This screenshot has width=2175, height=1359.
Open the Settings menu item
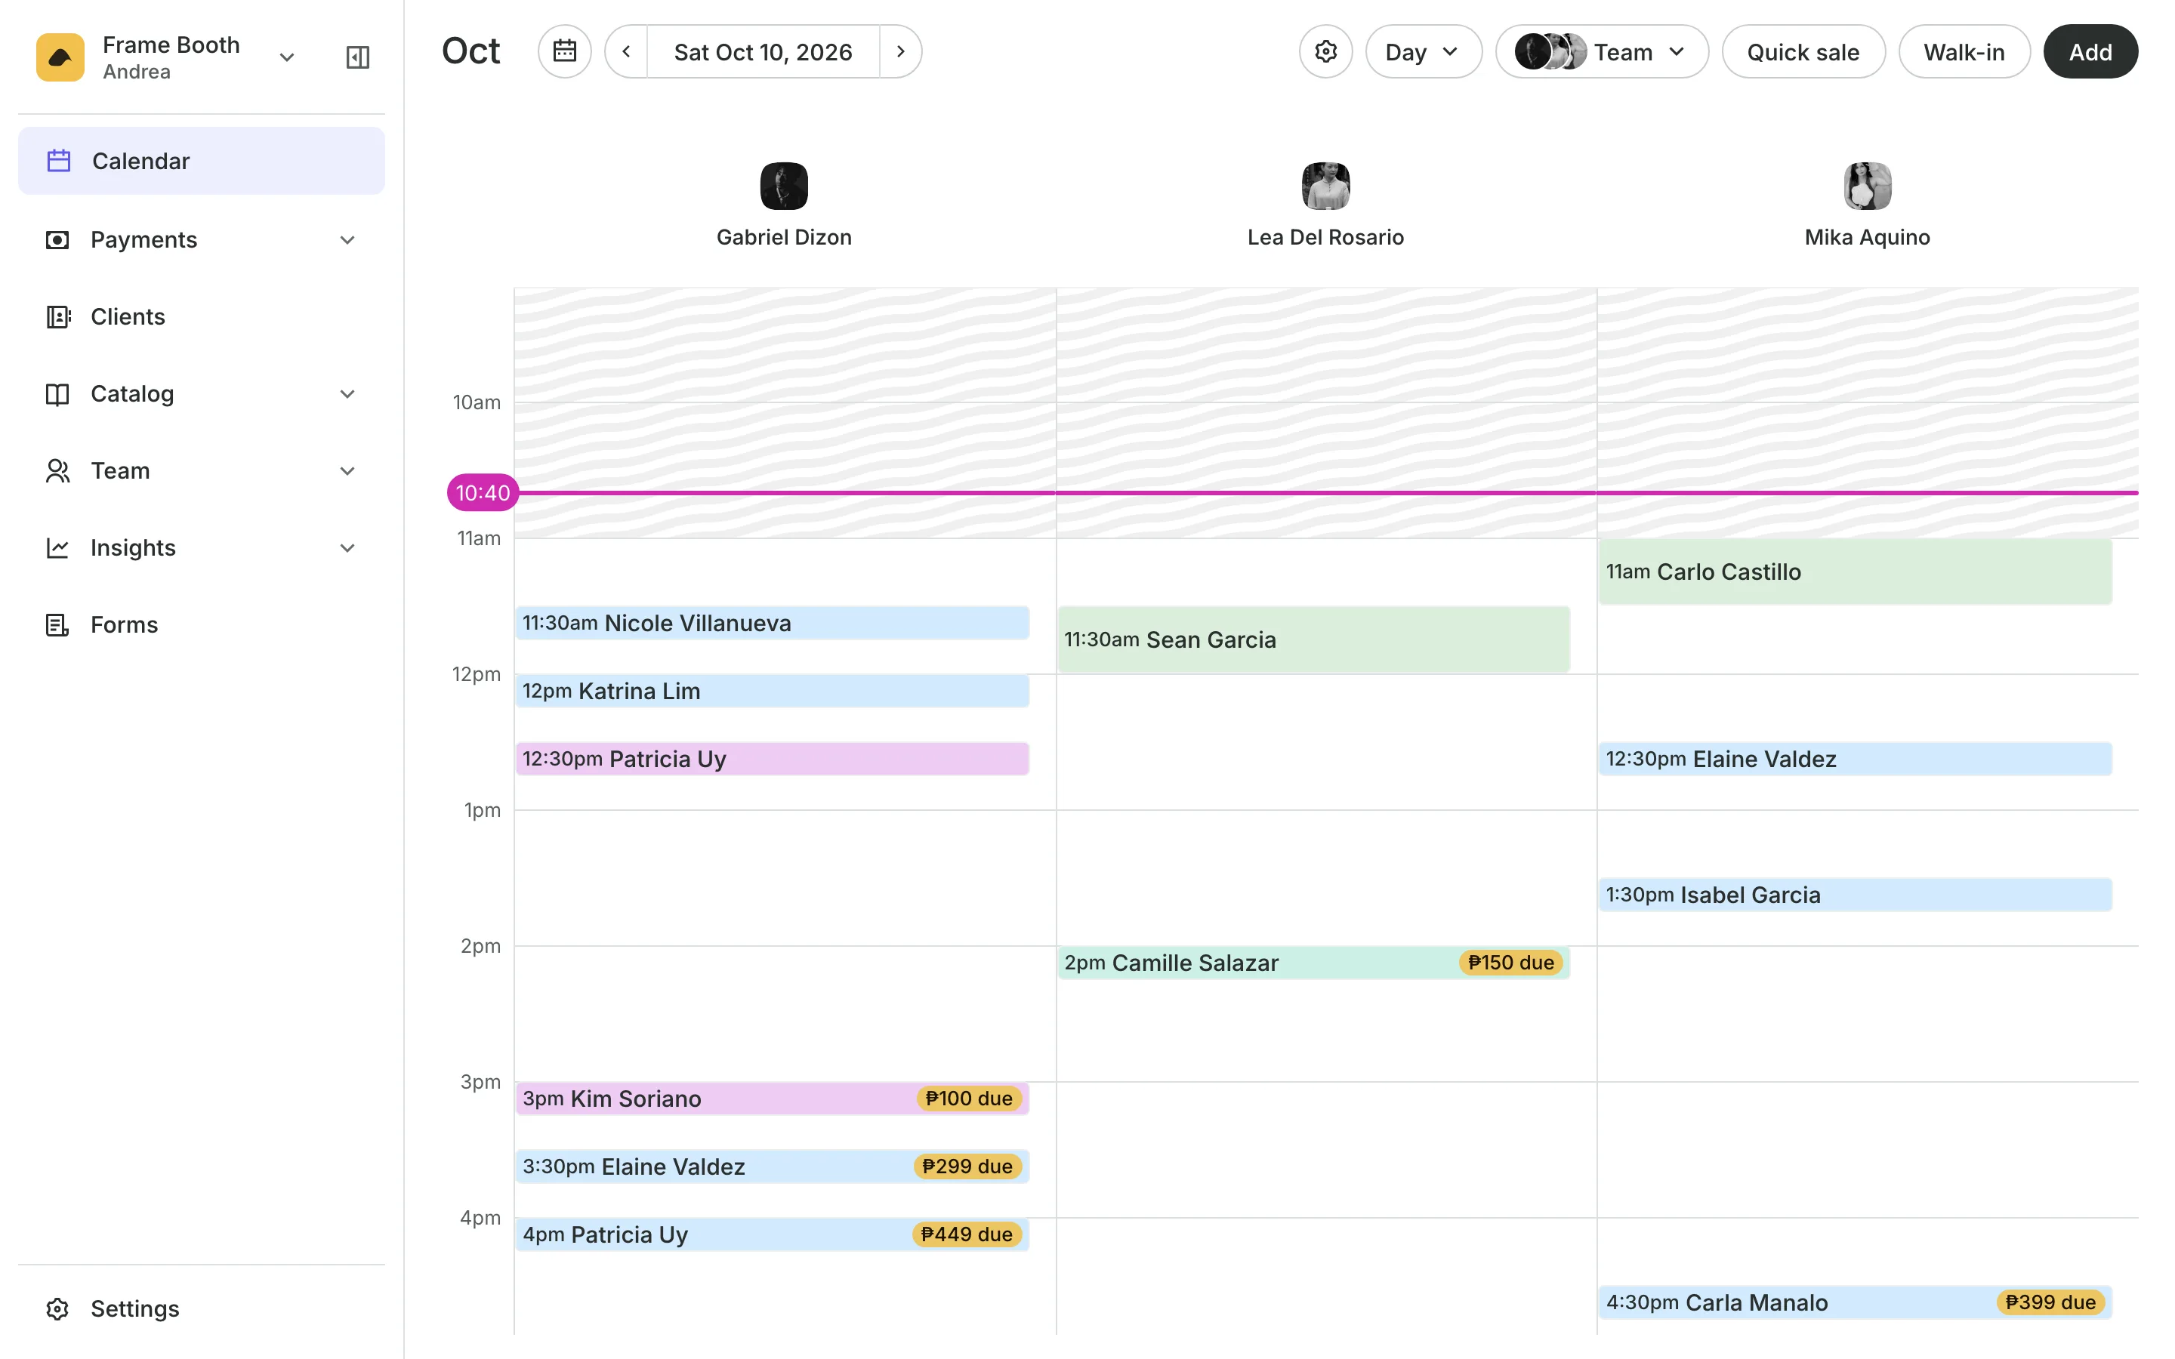click(x=202, y=1308)
